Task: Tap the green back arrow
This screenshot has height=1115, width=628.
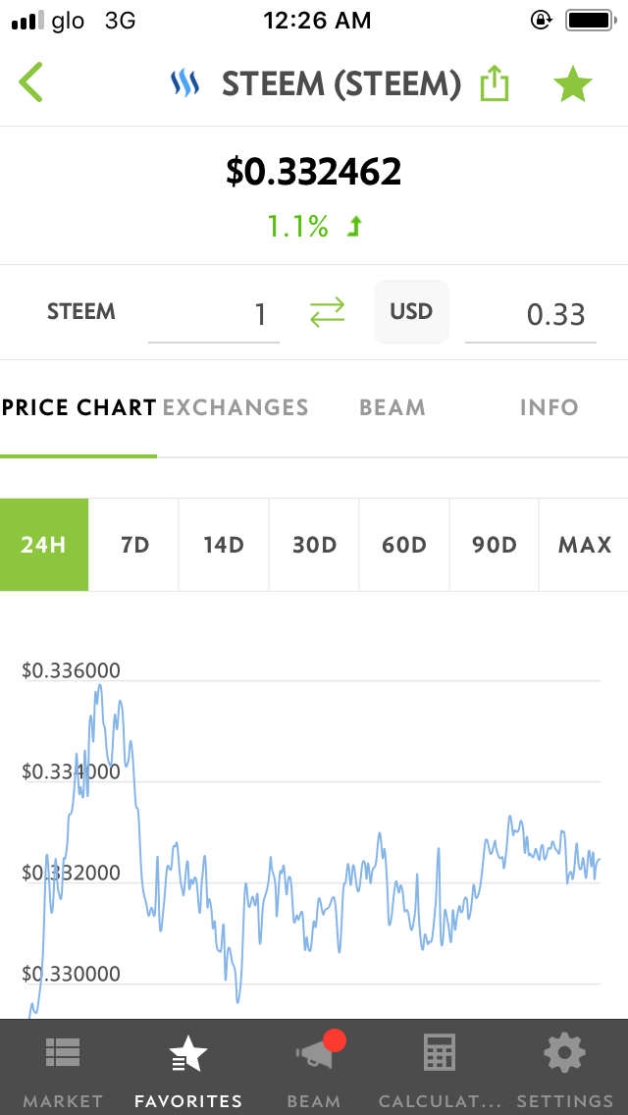Action: click(31, 82)
